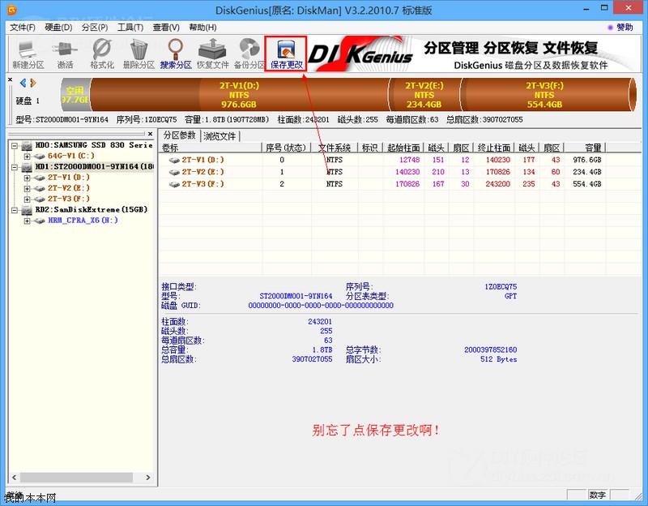
Task: Go to next disk with orange right arrow
Action: click(x=33, y=83)
